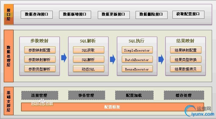216x119 pixels.
Task: Select the SQL获取 item
Action: (x=89, y=50)
